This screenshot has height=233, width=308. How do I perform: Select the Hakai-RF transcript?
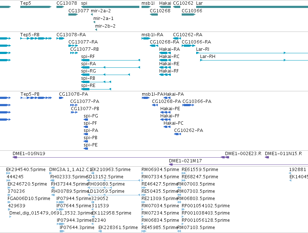165,75
